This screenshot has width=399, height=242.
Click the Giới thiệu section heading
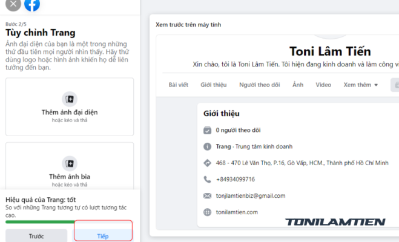pos(222,114)
